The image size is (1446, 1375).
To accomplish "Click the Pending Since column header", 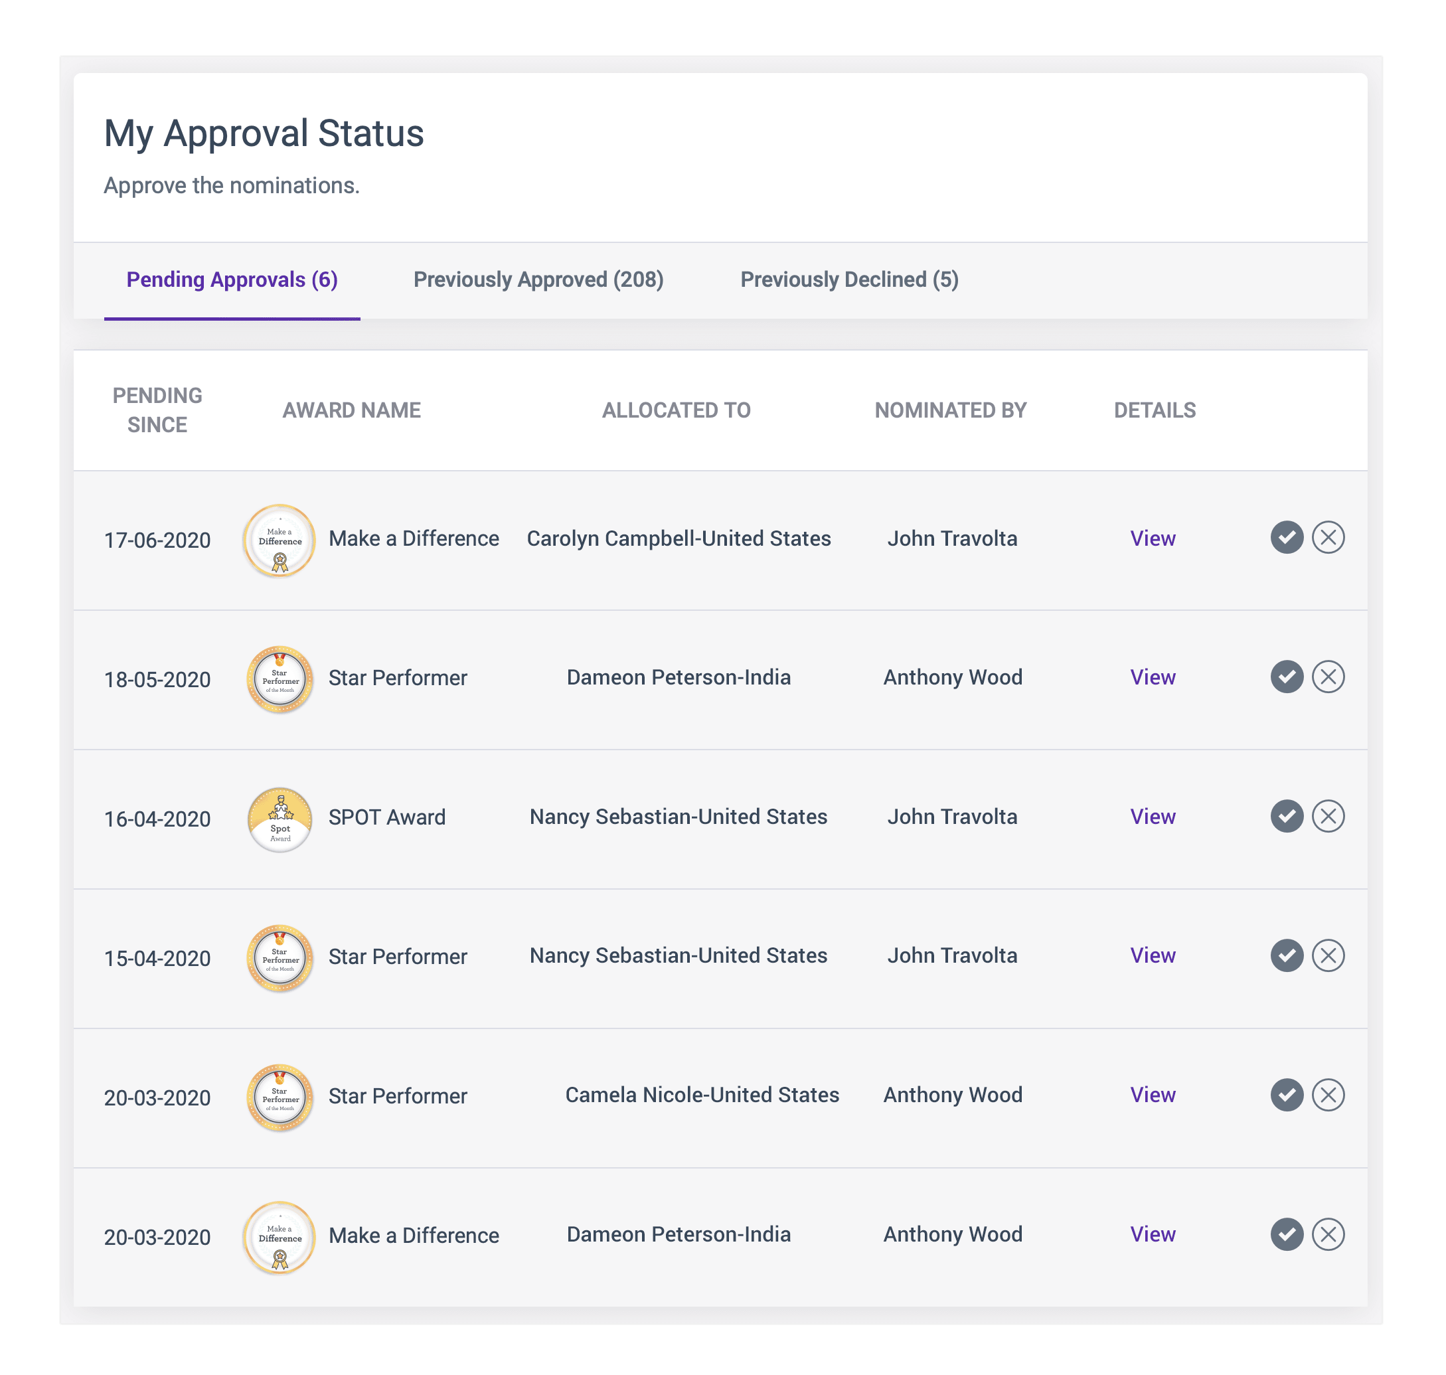I will coord(157,410).
